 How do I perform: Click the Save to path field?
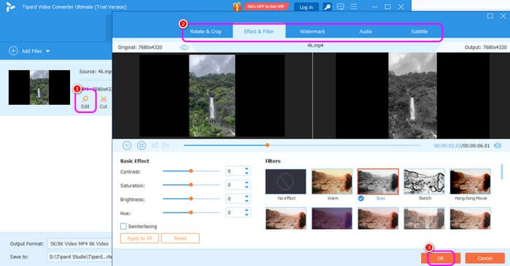(x=79, y=257)
